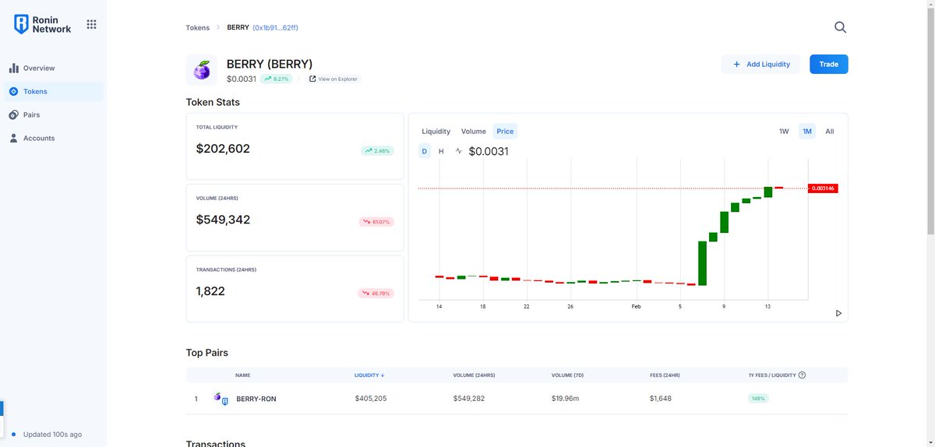This screenshot has height=447, width=935.
Task: Click the total liquidity 2.46% change badge
Action: pos(377,151)
